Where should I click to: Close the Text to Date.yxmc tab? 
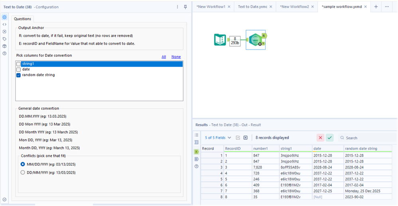[x=271, y=7]
